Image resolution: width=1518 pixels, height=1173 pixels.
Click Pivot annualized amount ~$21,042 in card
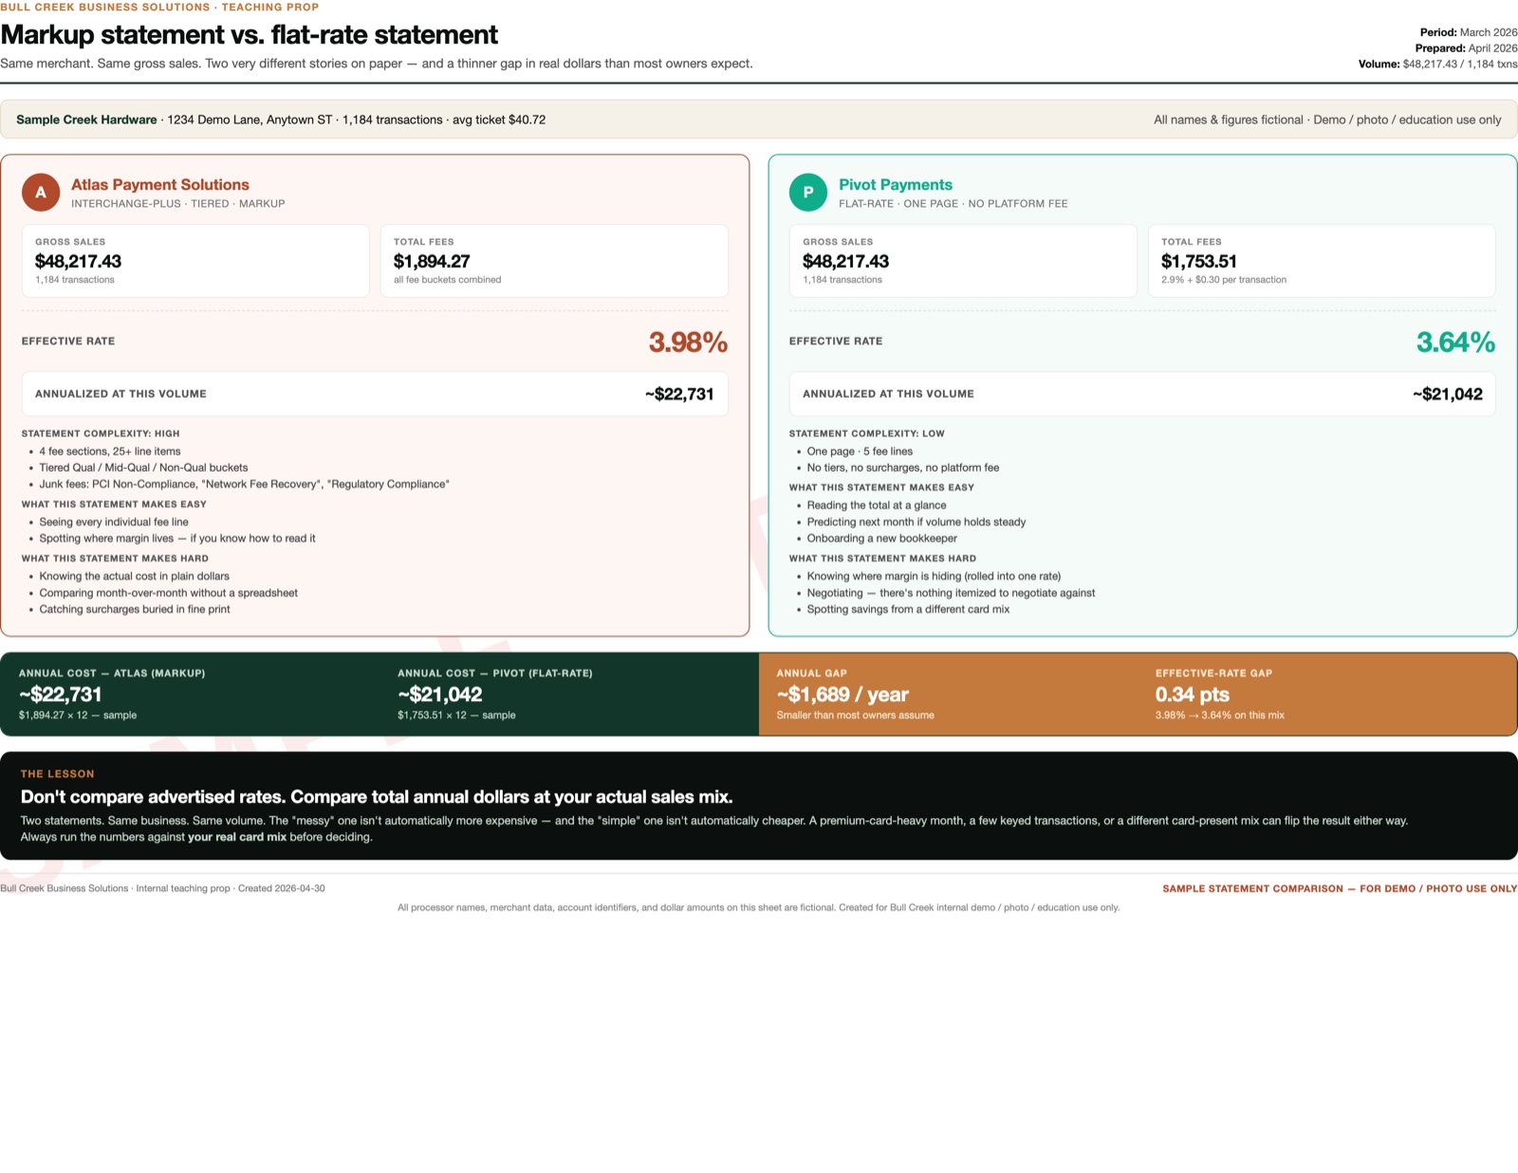click(x=1447, y=394)
